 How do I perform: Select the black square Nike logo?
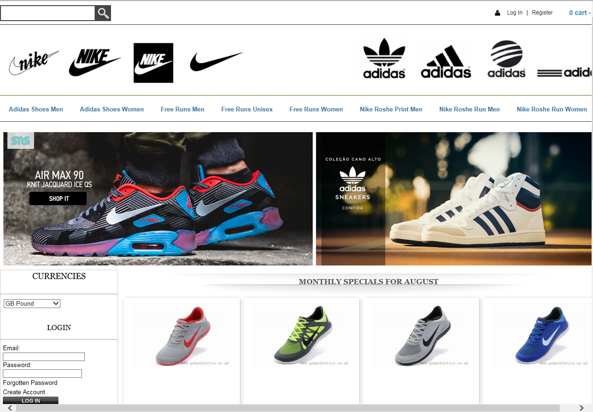[x=153, y=63]
